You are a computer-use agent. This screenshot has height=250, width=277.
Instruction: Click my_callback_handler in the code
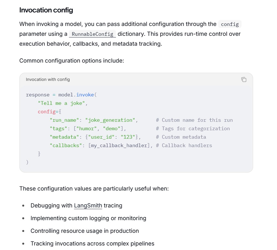(x=119, y=145)
